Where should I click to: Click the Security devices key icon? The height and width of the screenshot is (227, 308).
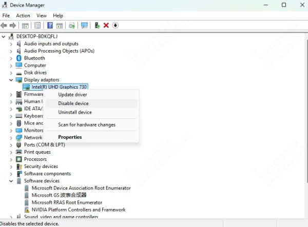19,167
